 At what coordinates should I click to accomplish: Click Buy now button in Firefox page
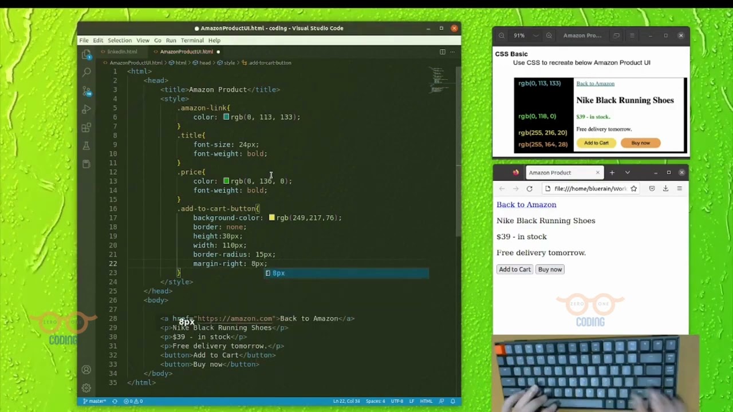click(x=550, y=270)
